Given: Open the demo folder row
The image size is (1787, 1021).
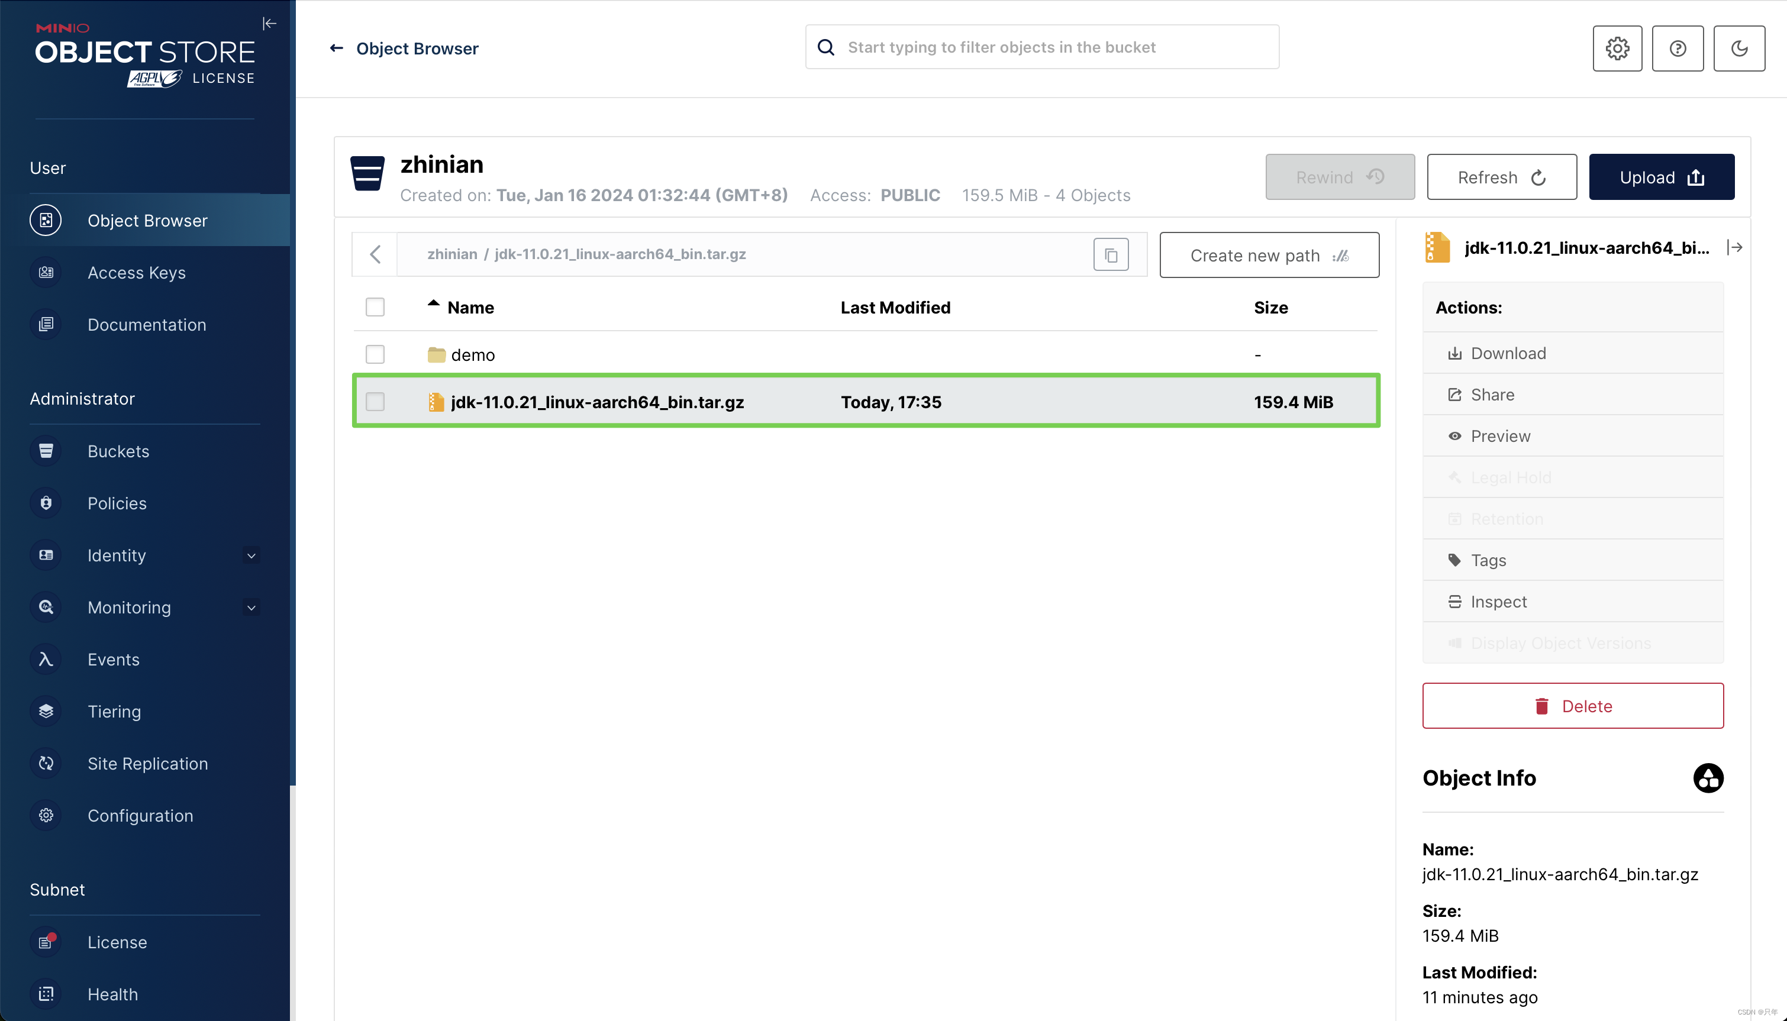Looking at the screenshot, I should tap(866, 354).
